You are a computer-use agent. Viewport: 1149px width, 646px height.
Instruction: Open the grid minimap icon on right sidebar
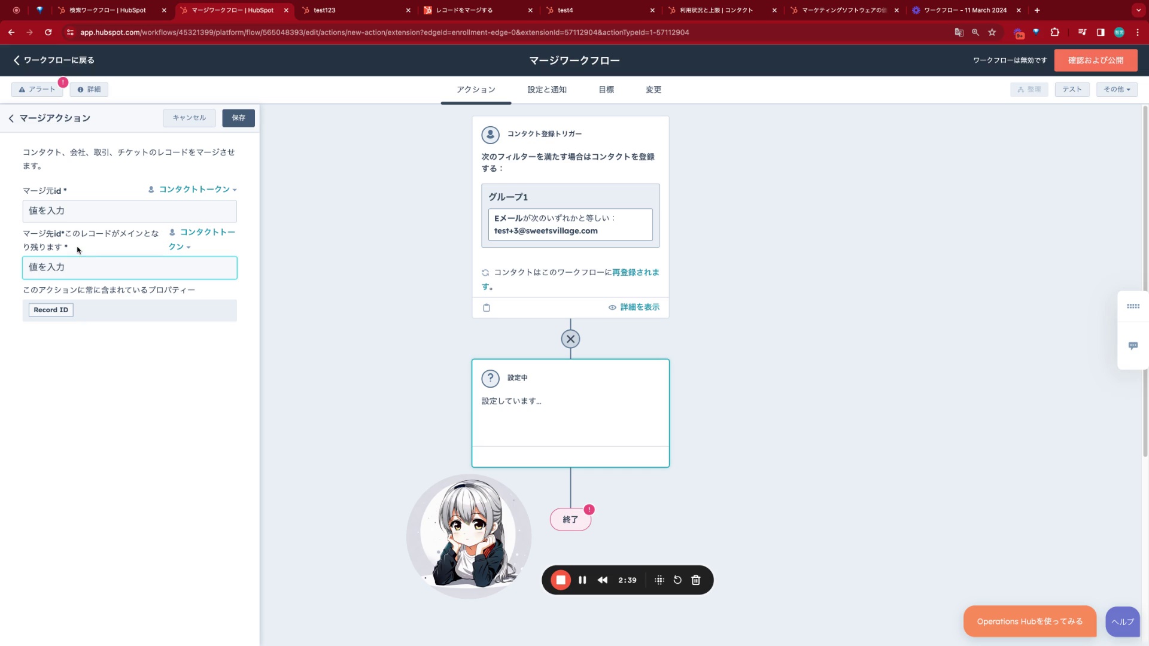[x=1133, y=306]
